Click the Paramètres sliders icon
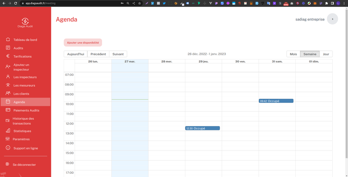This screenshot has width=348, height=177. click(x=7, y=139)
